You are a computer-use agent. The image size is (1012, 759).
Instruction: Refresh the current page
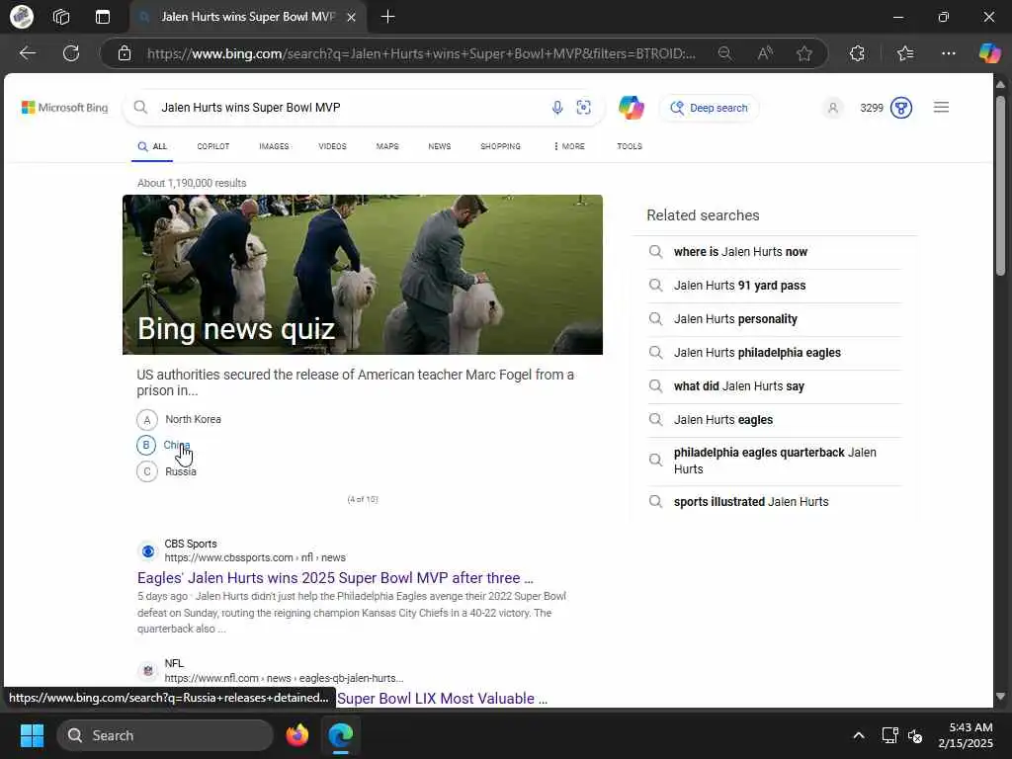coord(71,53)
